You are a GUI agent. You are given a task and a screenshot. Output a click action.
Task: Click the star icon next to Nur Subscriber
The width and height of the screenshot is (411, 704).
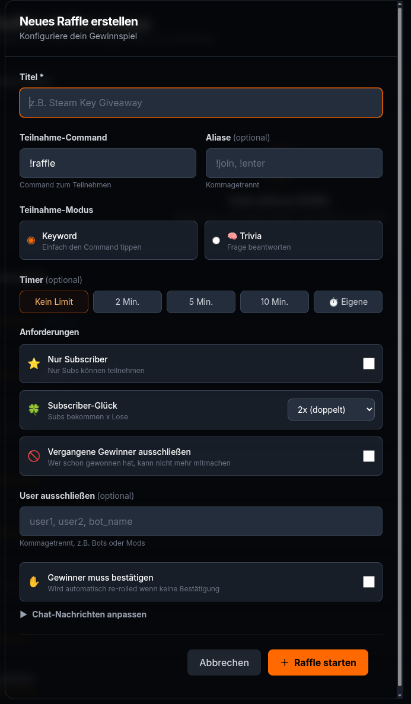tap(34, 364)
